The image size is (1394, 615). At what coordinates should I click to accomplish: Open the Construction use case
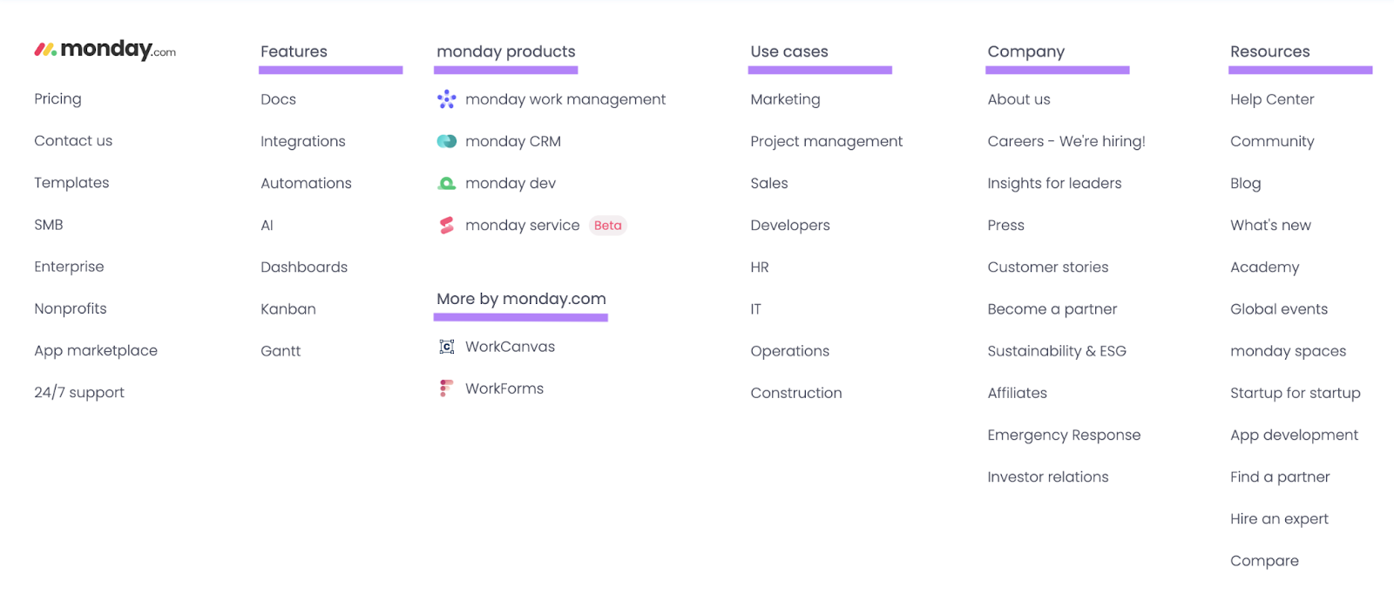click(x=795, y=392)
